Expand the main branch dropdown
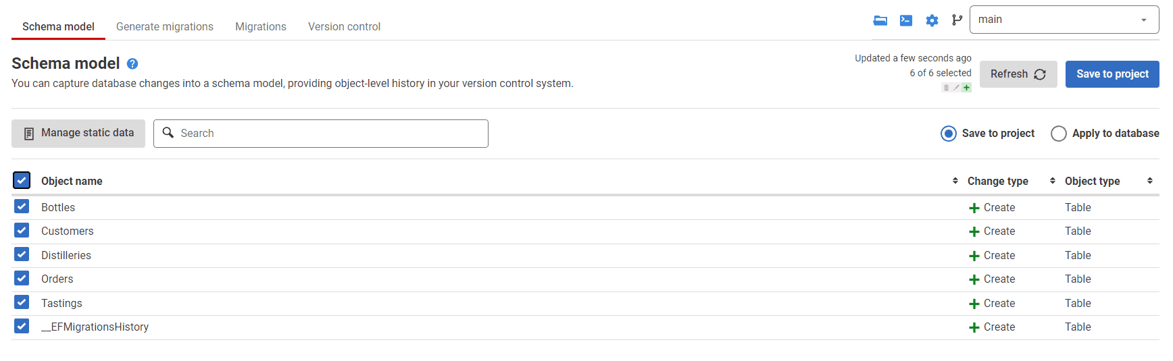 (x=1064, y=20)
